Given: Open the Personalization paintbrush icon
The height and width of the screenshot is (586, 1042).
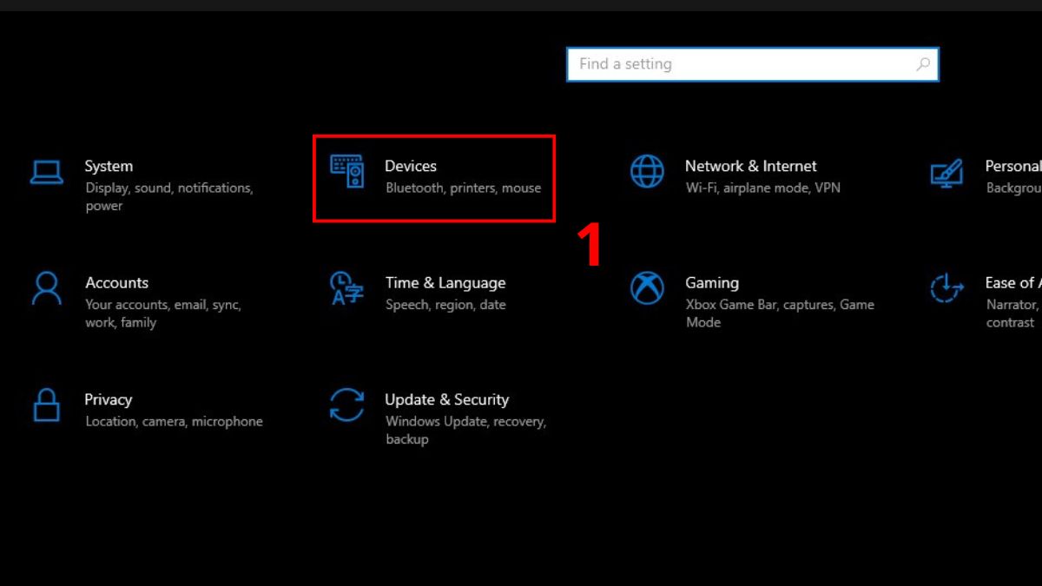Looking at the screenshot, I should coord(946,172).
